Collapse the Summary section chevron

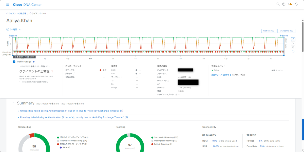(x=13, y=103)
